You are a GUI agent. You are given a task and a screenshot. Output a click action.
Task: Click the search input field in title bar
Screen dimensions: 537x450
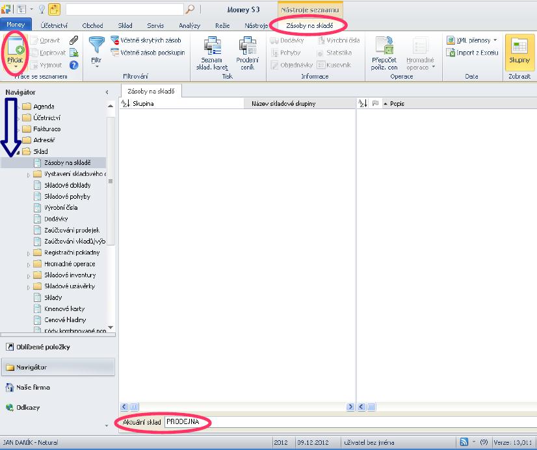pyautogui.click(x=125, y=10)
